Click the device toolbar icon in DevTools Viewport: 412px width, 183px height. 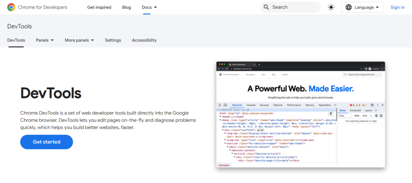tap(225, 105)
